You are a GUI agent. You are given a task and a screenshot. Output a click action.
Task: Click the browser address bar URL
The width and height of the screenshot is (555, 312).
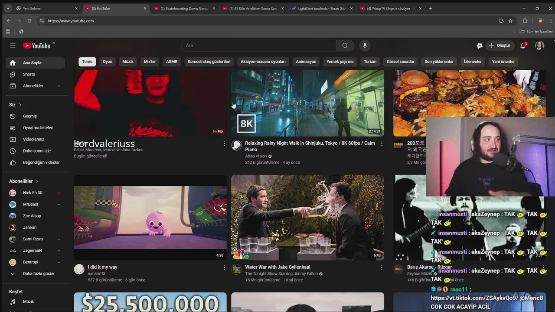[x=71, y=21]
